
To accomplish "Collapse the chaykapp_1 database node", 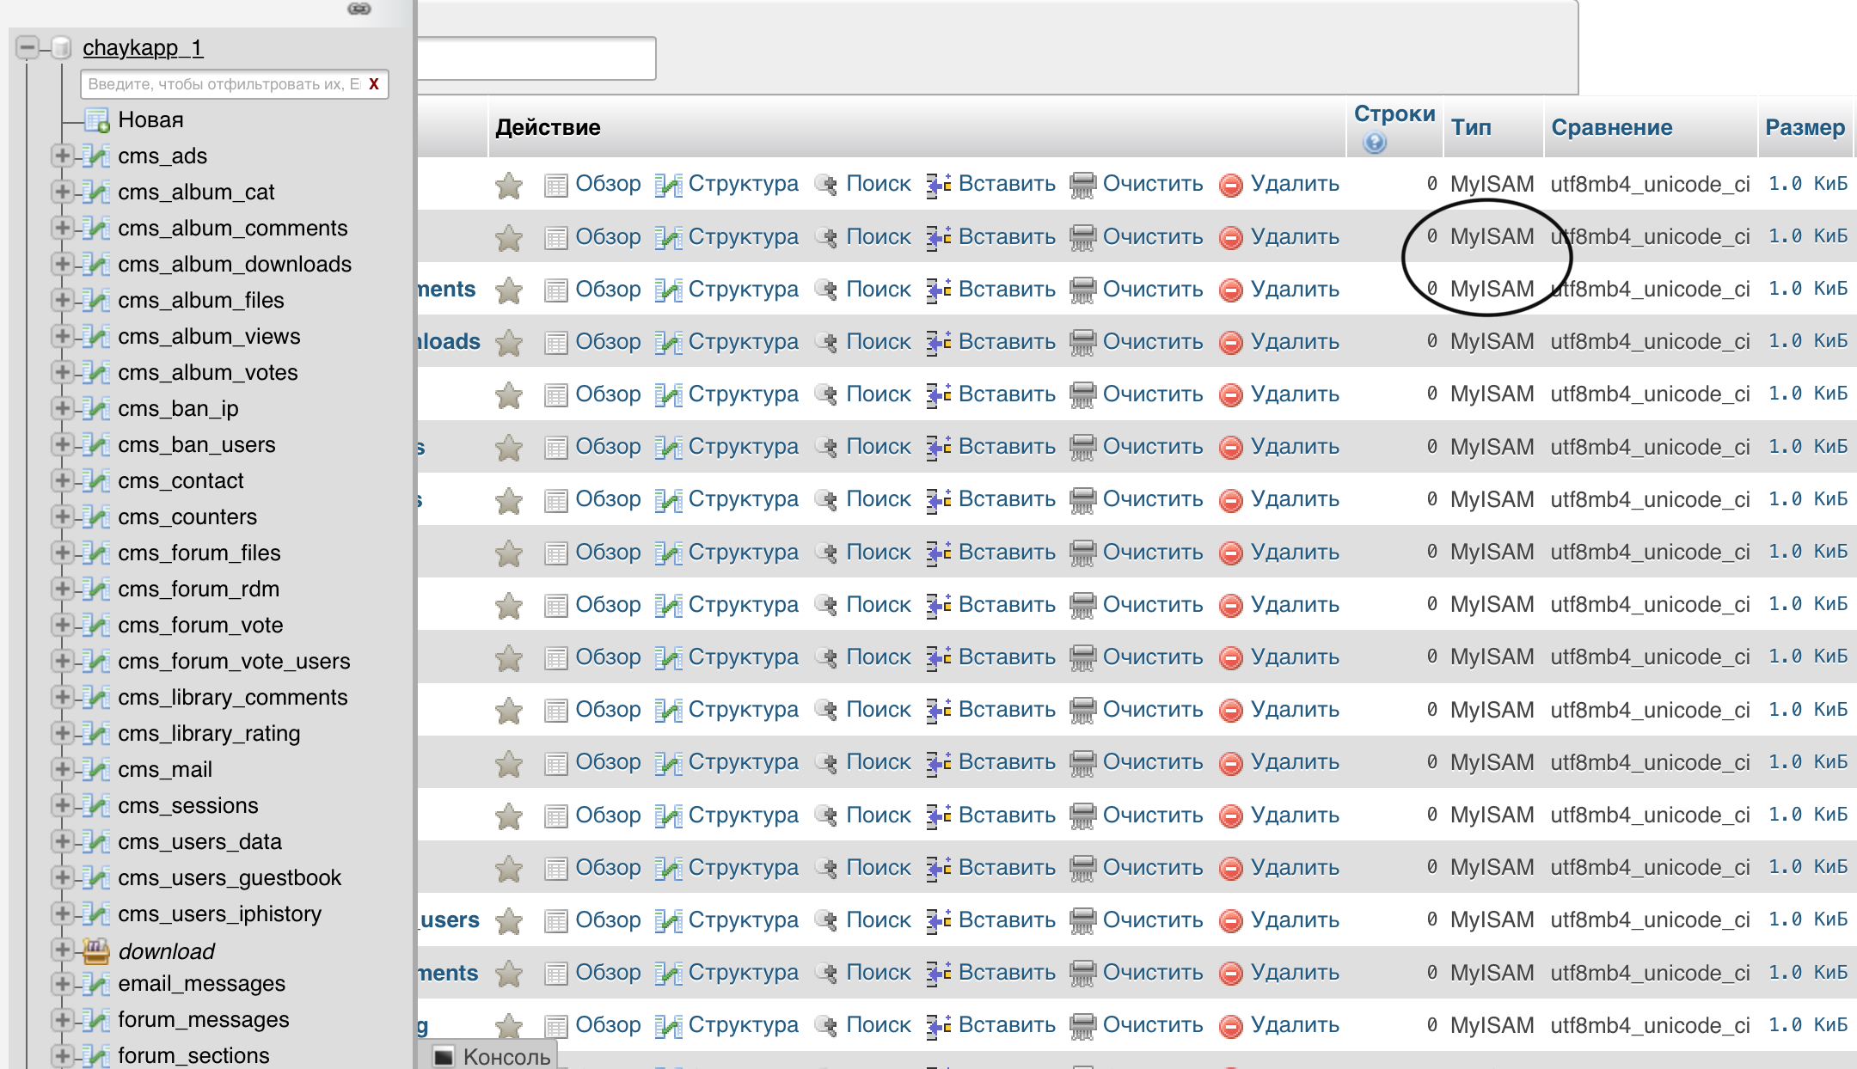I will coord(28,47).
